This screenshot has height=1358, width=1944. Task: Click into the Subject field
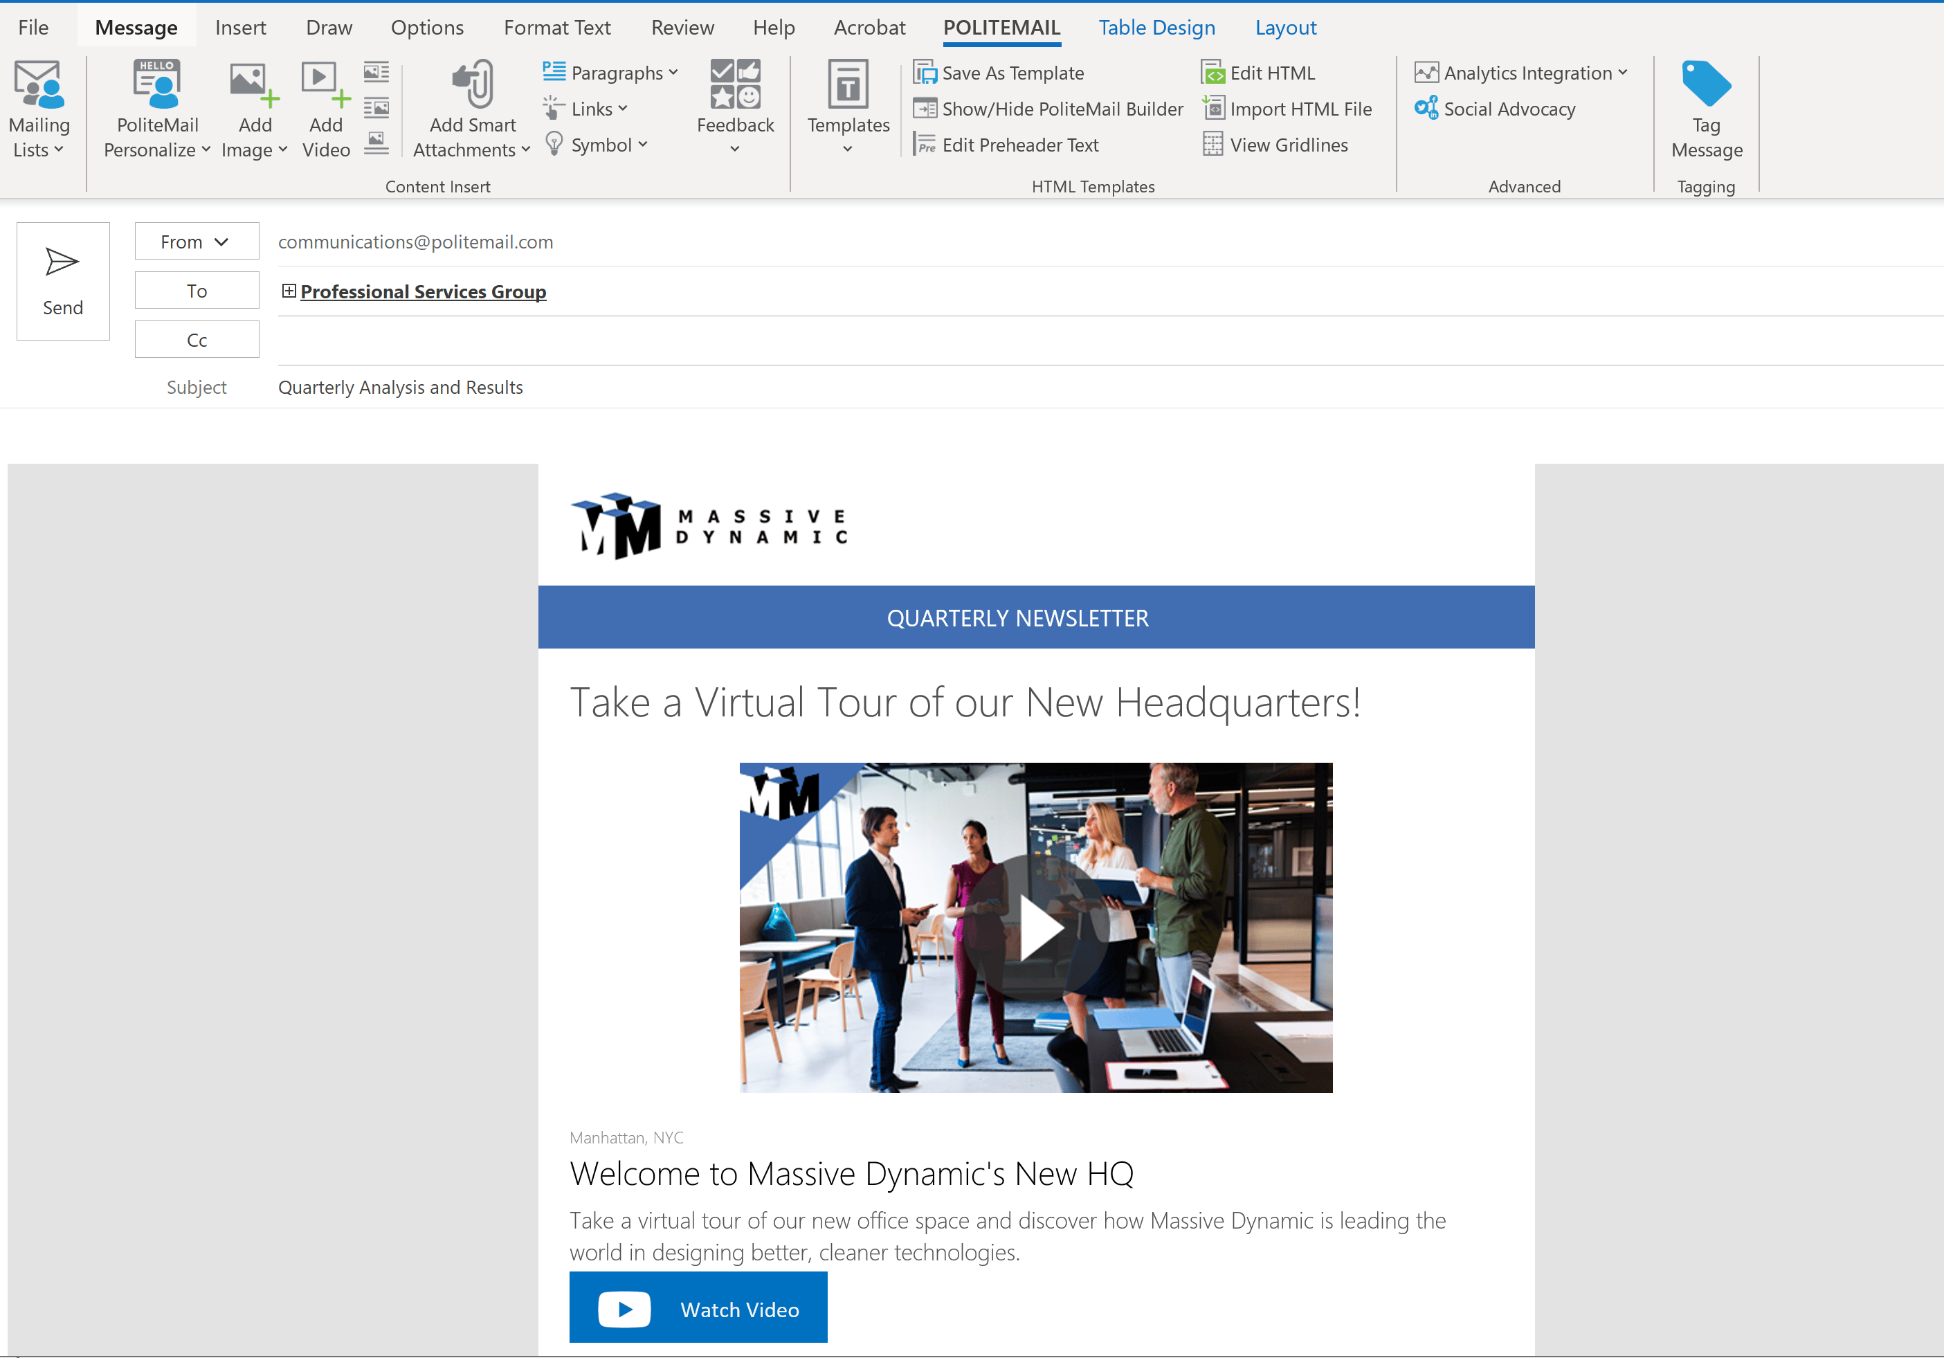point(846,388)
